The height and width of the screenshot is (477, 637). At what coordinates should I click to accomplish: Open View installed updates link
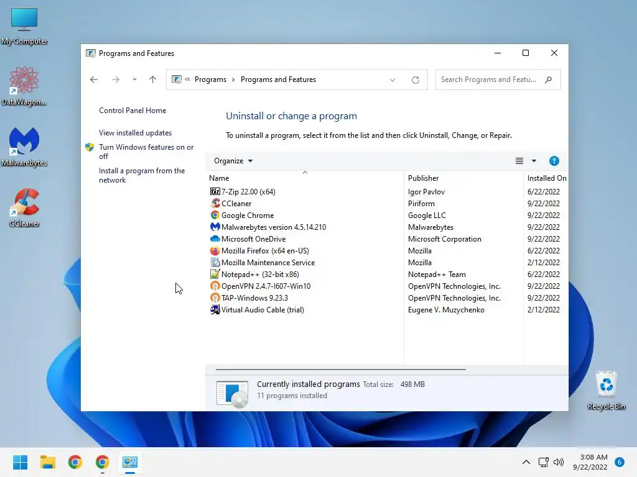coord(135,133)
